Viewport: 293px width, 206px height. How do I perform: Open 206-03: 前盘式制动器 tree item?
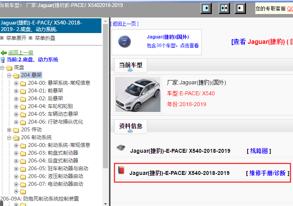(x=53, y=153)
